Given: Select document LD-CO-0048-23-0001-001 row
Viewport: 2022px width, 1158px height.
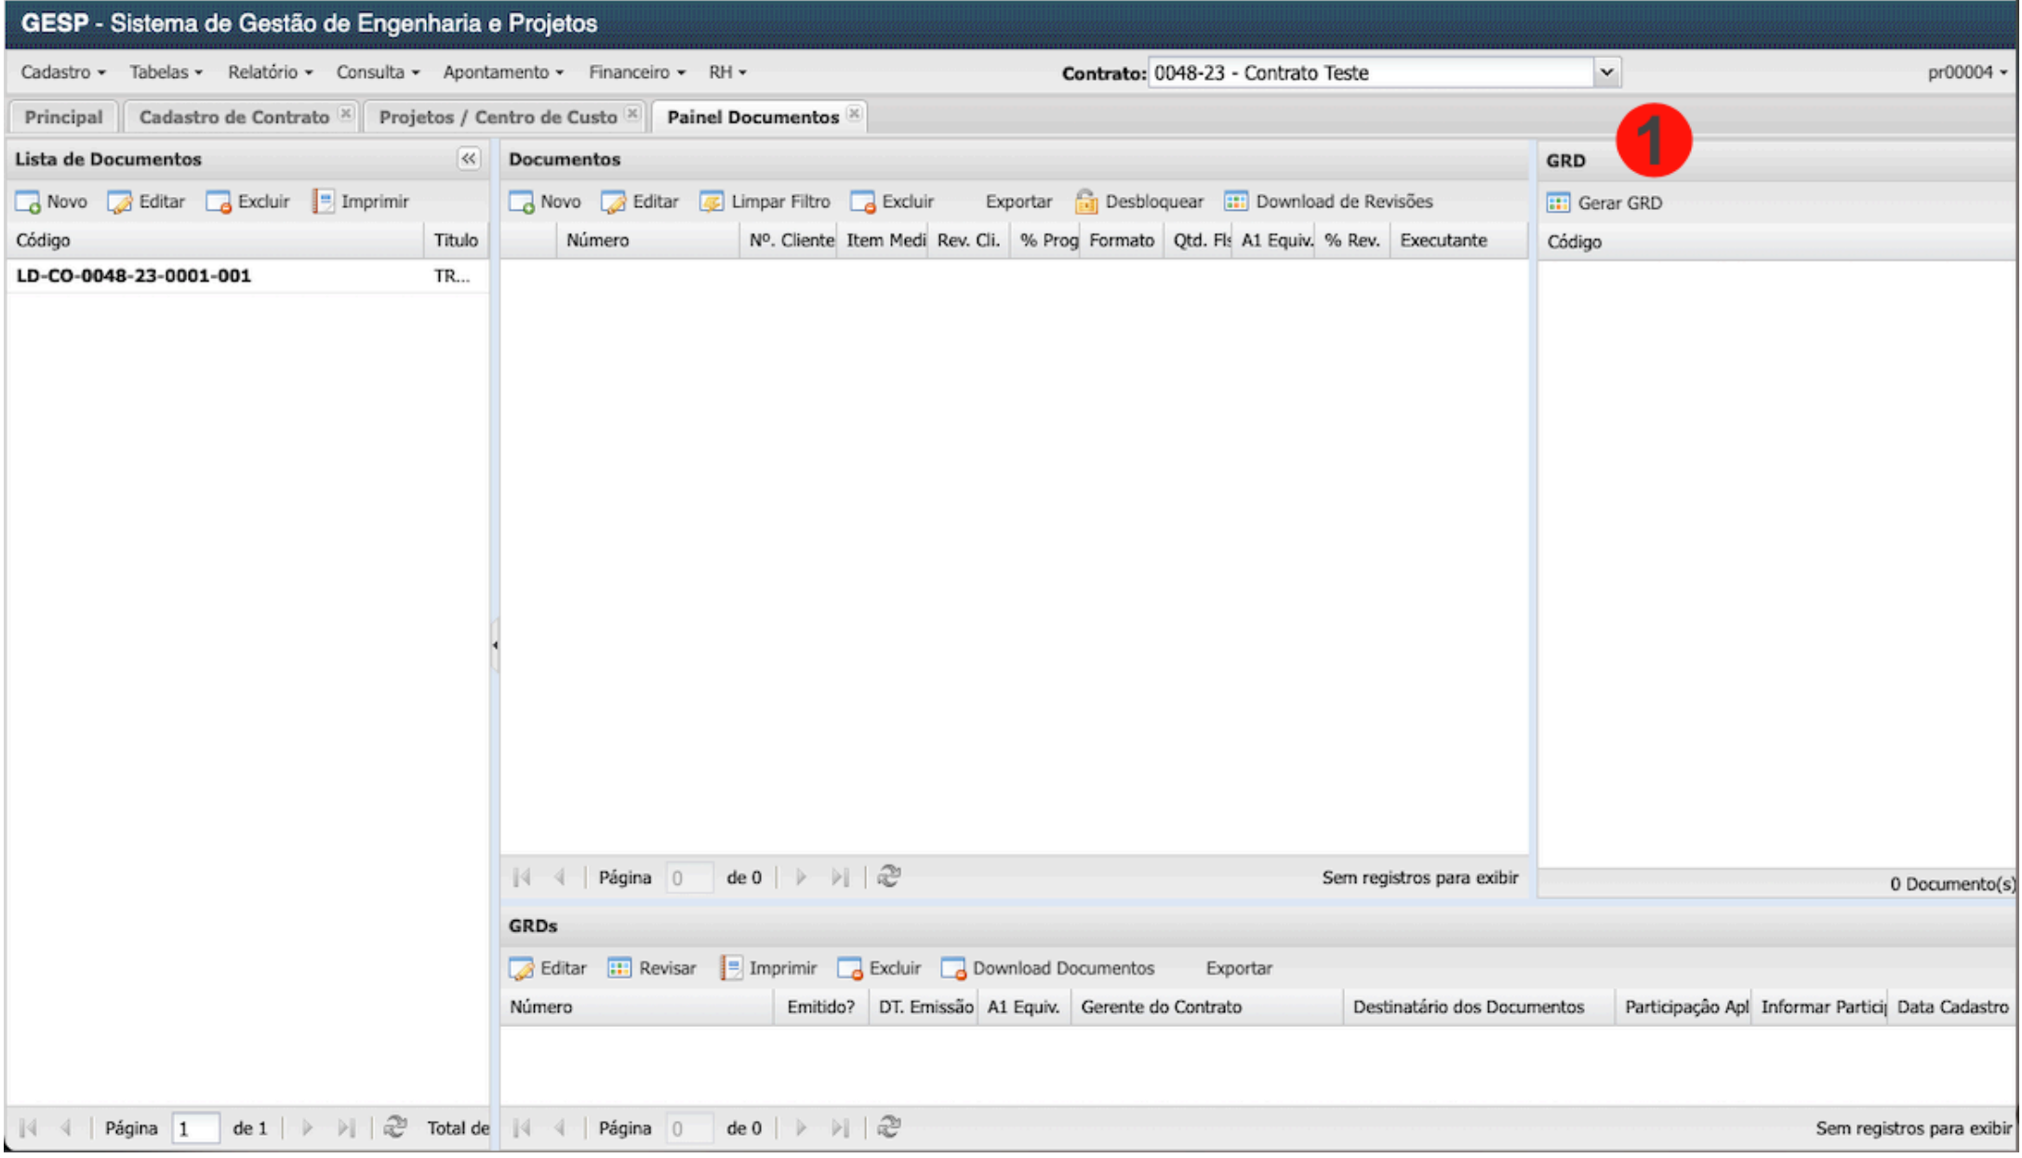Looking at the screenshot, I should (134, 276).
